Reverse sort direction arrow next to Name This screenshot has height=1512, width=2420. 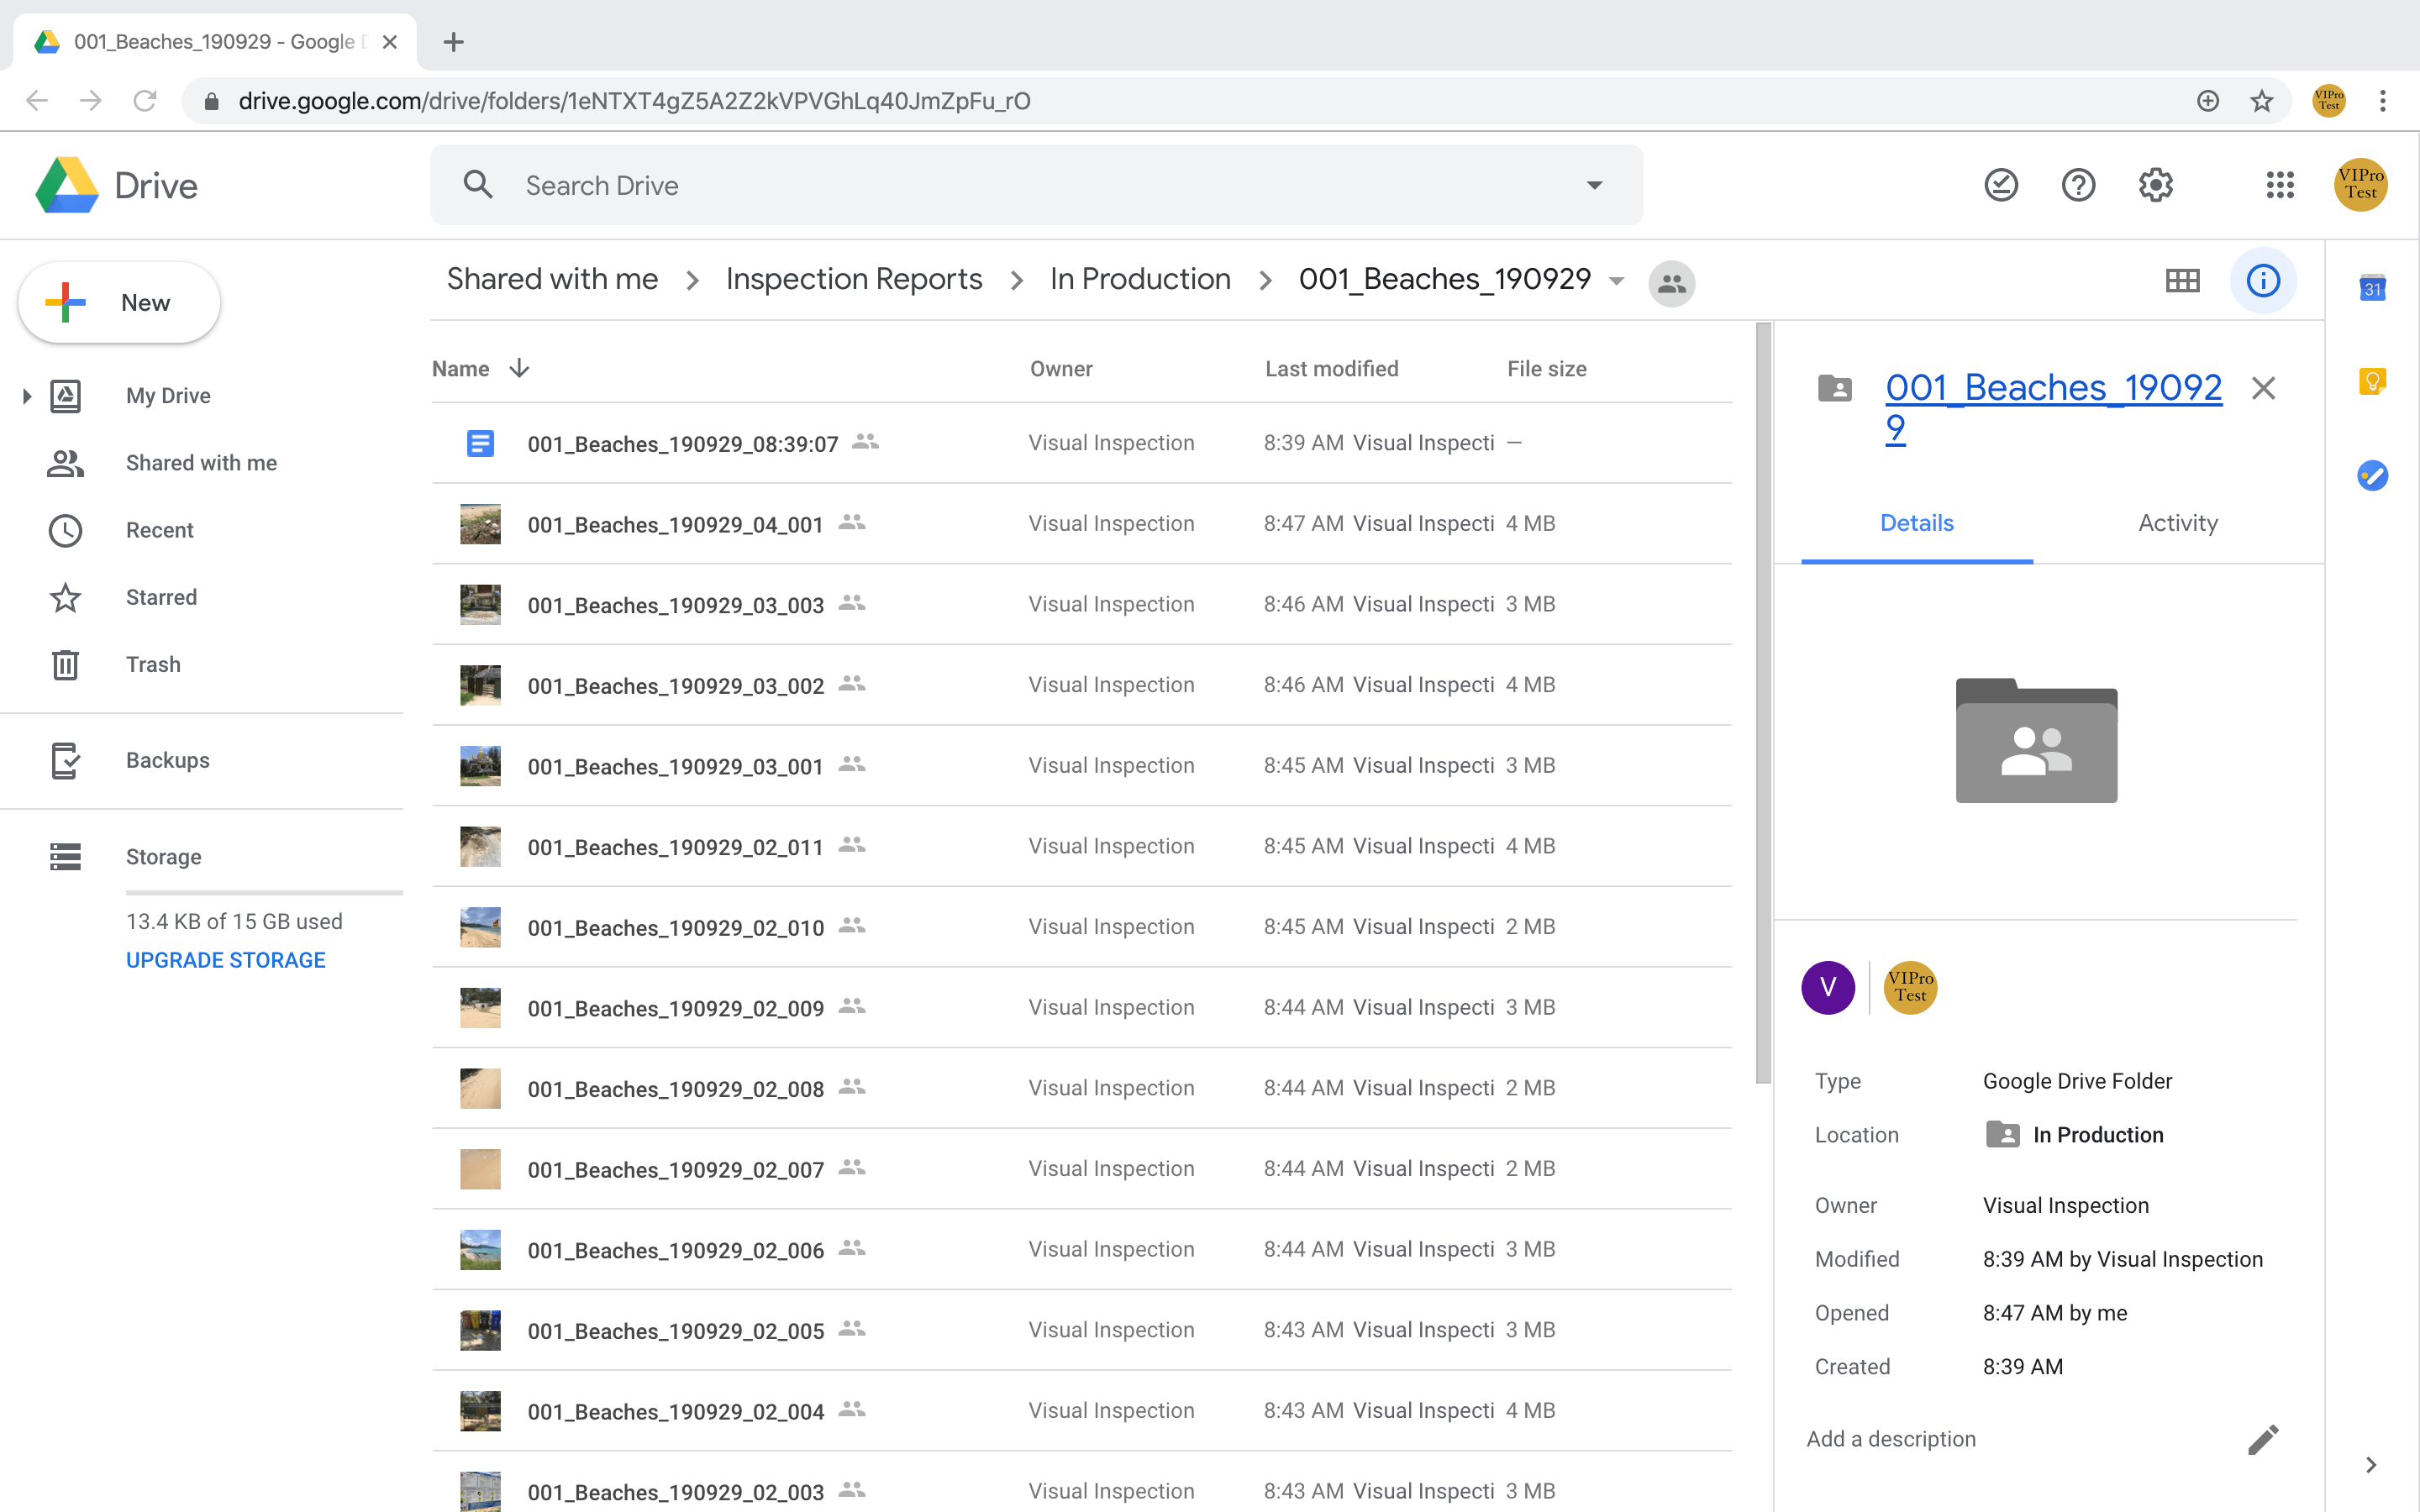coord(519,369)
